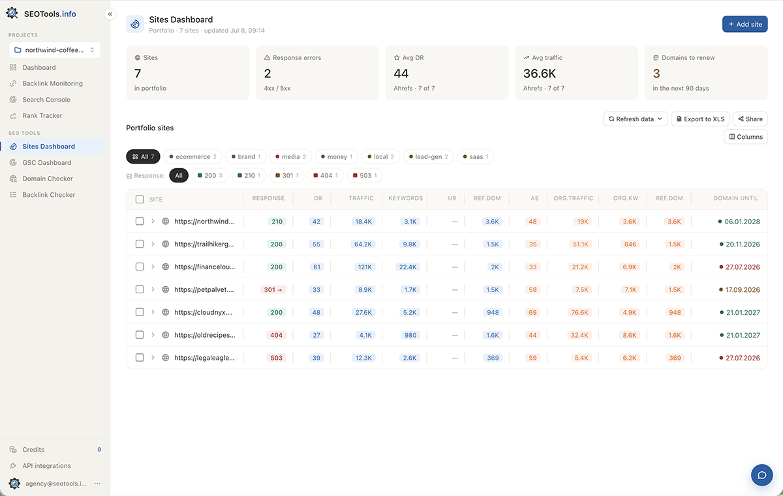Click the Response errors warning icon

pos(268,58)
